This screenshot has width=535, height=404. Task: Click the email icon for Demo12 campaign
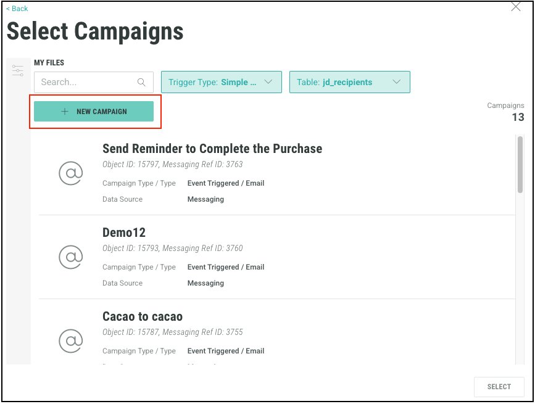pos(71,257)
